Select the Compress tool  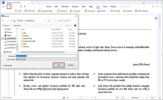[90, 11]
